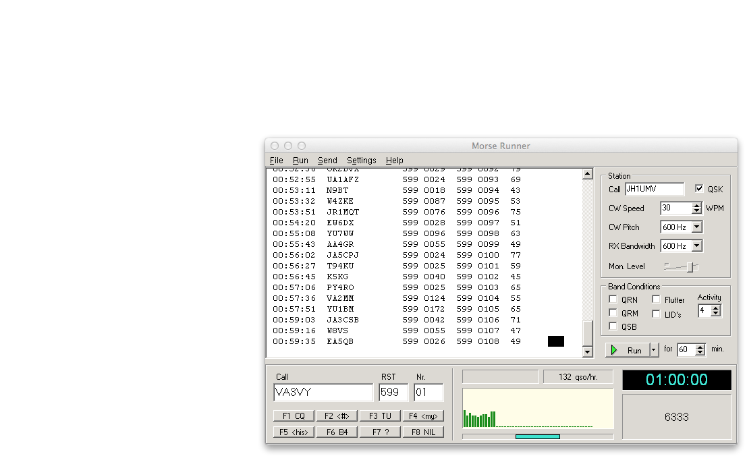
Task: Expand the RX Bandwidth dropdown
Action: tap(696, 246)
